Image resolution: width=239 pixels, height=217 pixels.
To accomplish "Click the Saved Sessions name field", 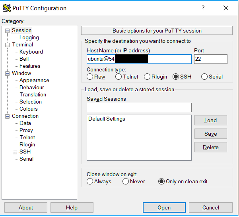I will coord(139,108).
